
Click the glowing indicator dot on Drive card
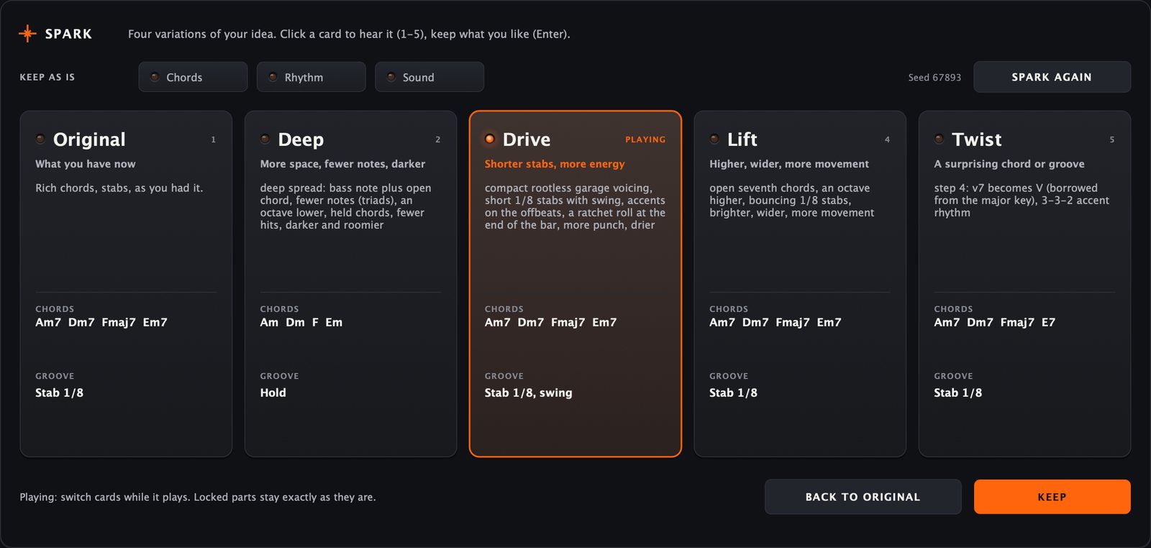(490, 139)
